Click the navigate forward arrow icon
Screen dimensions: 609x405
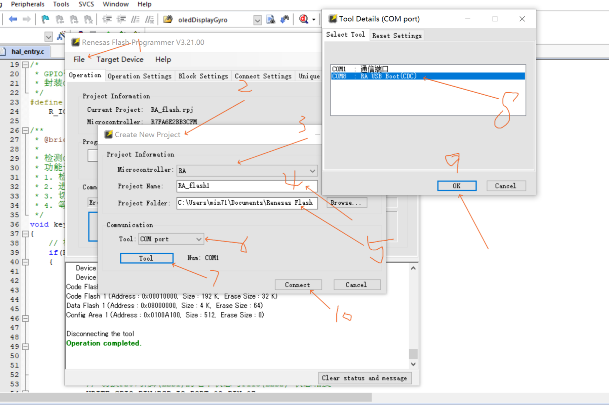click(x=27, y=19)
